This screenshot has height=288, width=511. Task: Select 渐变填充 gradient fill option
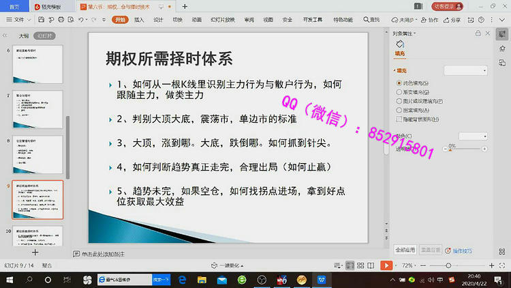pos(399,92)
